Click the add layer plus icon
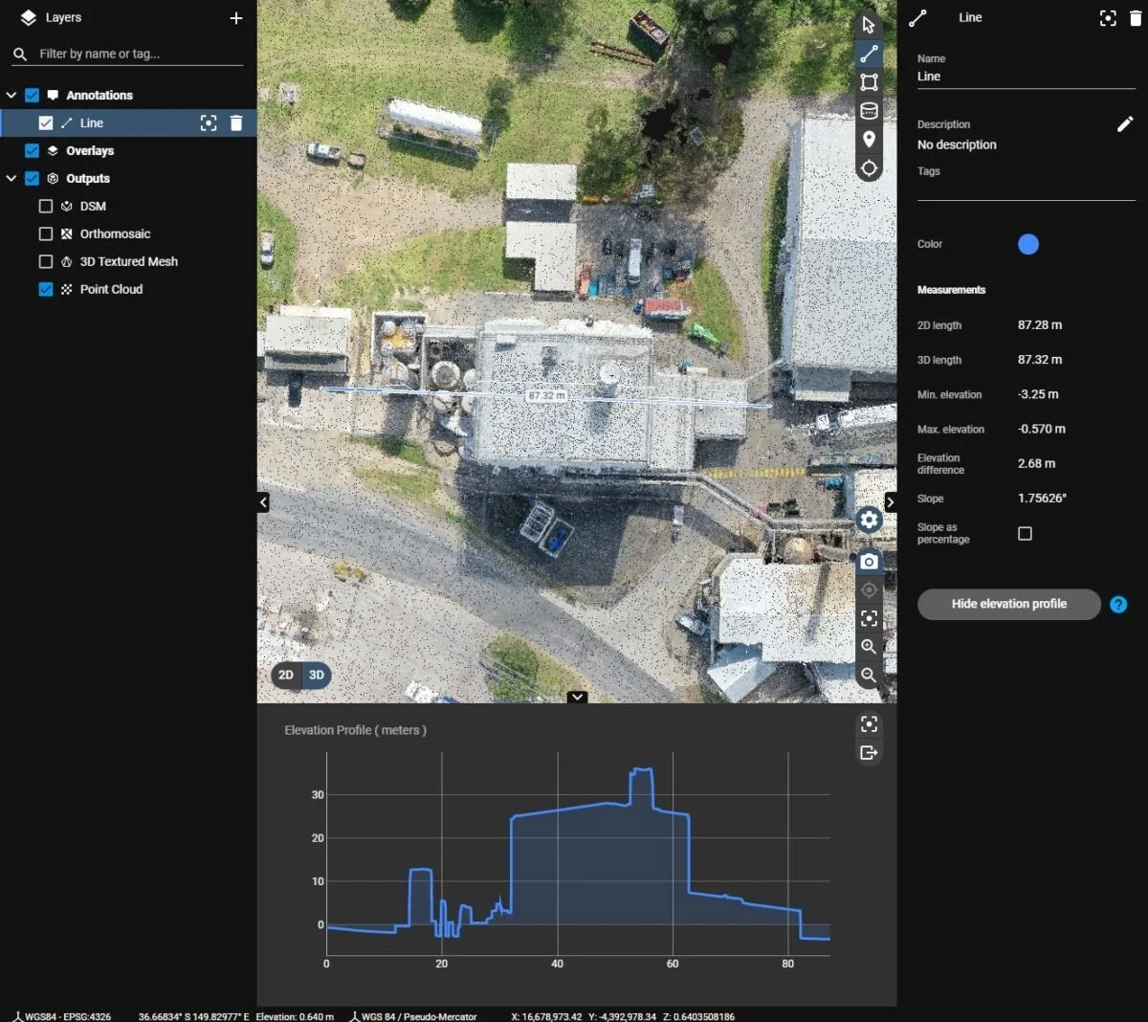This screenshot has width=1148, height=1022. (236, 18)
